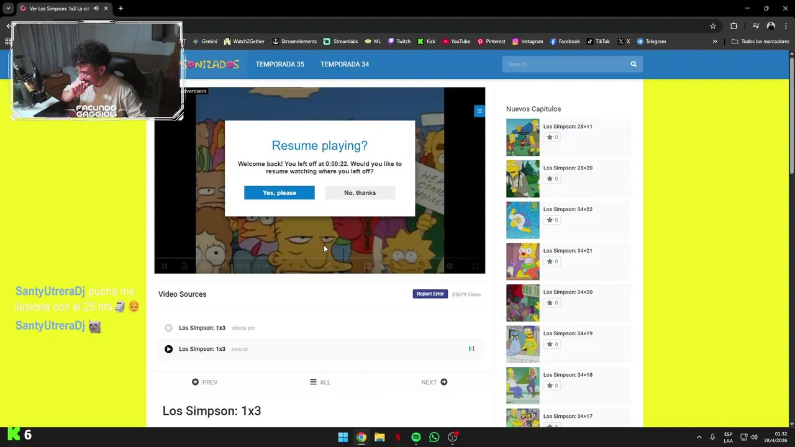Open File Explorer from taskbar
This screenshot has height=447, width=795.
click(x=379, y=437)
